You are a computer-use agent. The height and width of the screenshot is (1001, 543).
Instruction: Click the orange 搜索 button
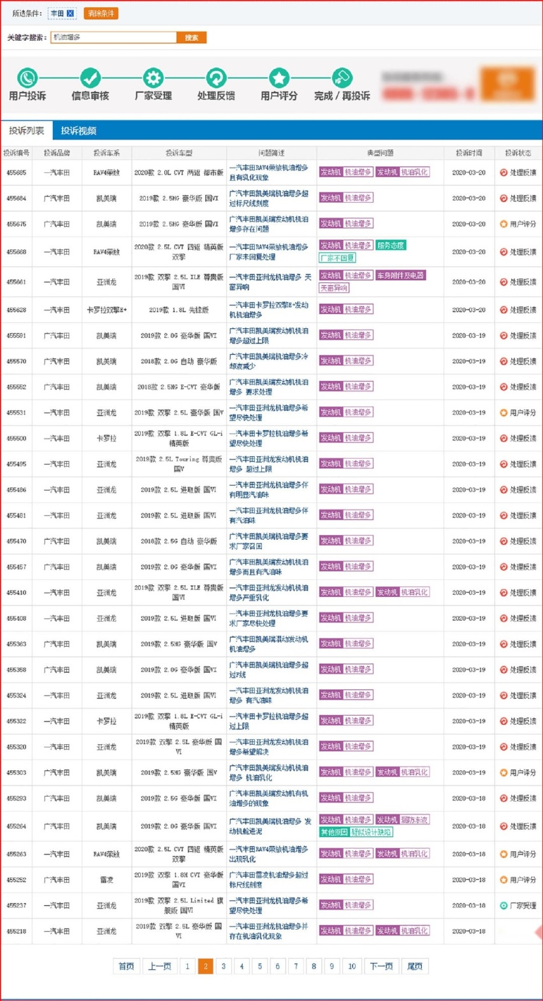(191, 38)
